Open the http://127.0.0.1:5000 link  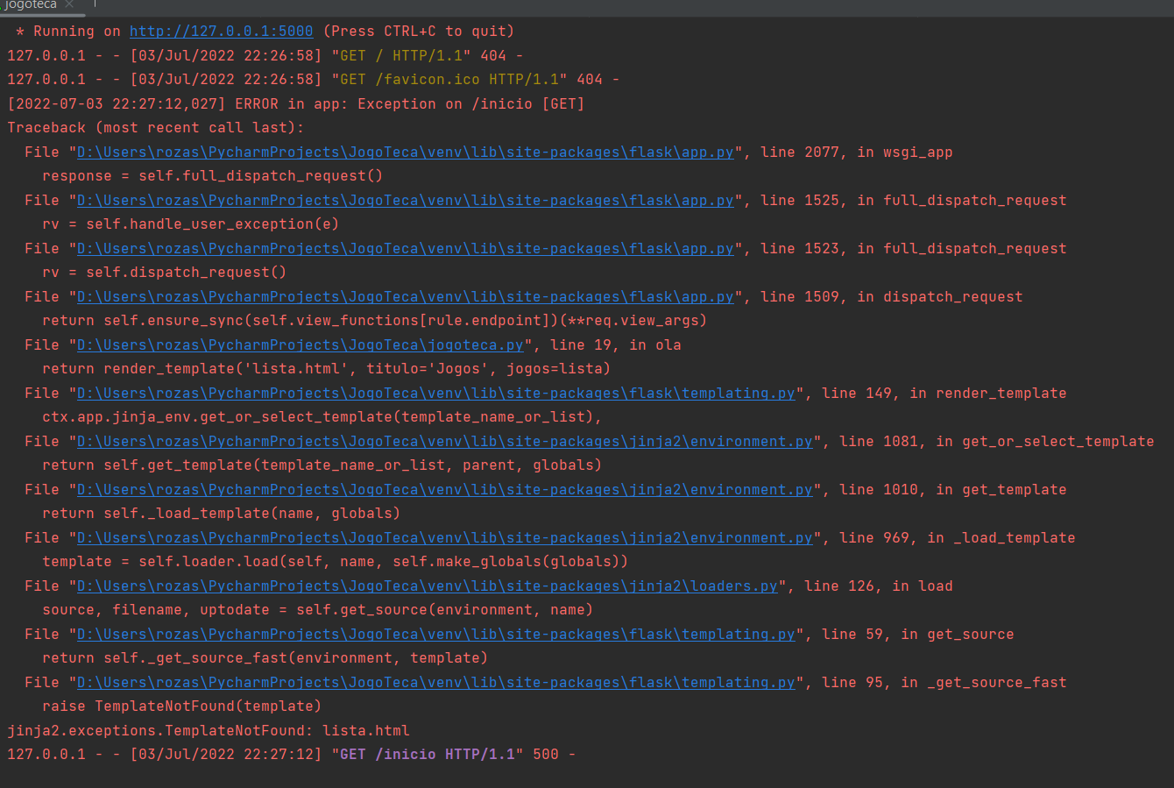pos(222,32)
